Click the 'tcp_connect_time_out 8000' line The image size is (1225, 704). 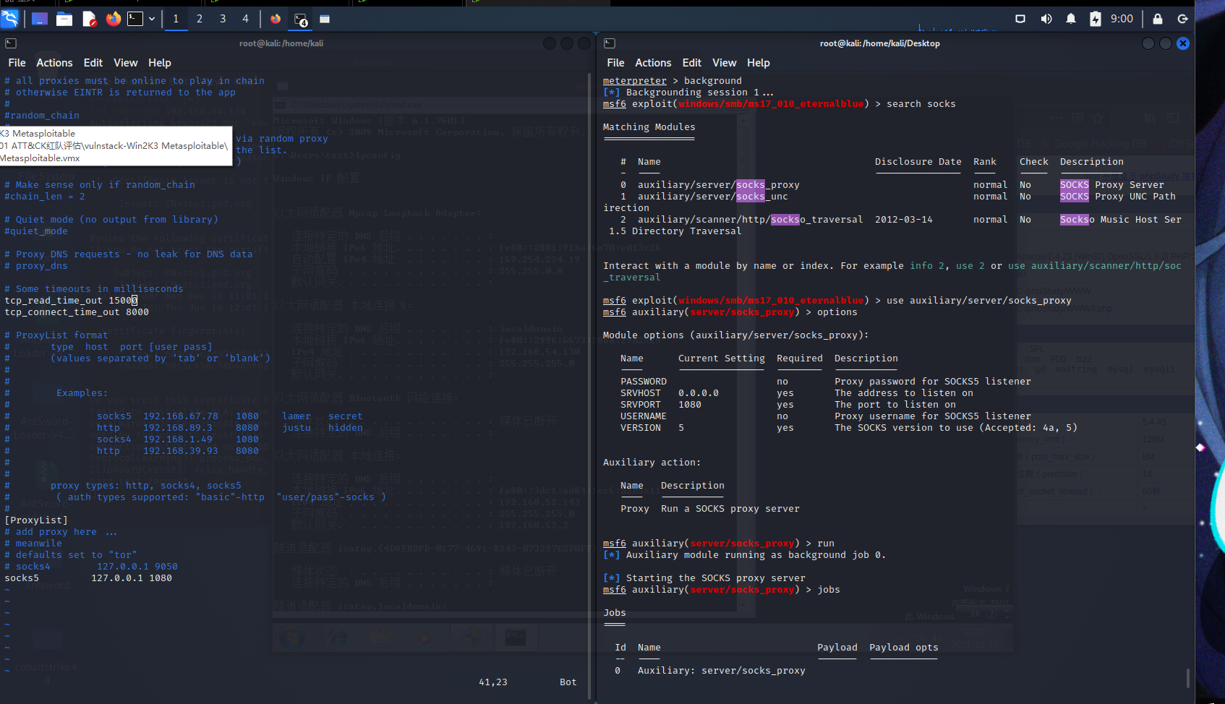(77, 312)
